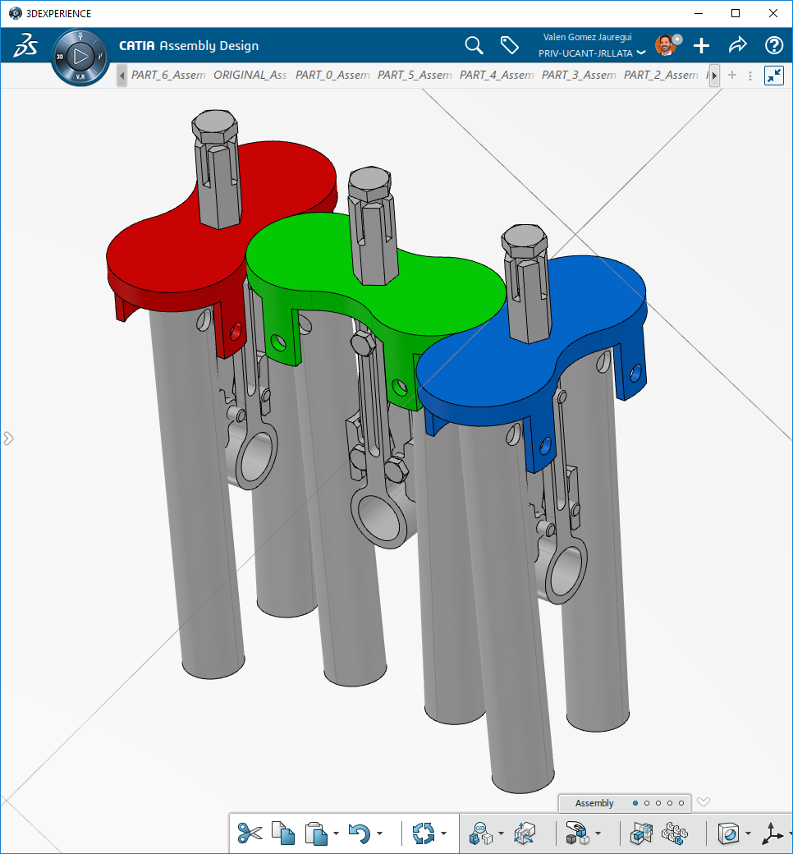Select the fifth toolbar page dot
This screenshot has height=854, width=793.
click(681, 803)
